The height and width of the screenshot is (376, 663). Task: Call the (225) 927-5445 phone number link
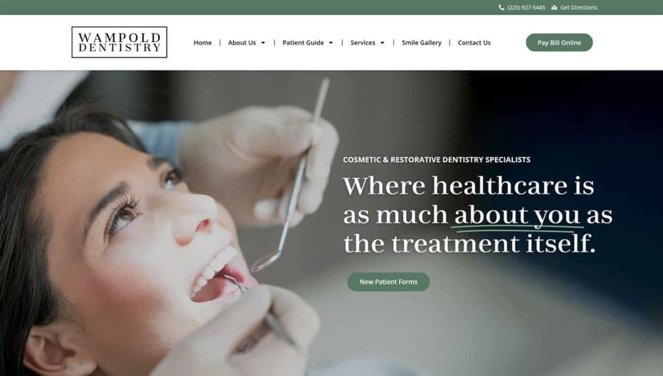(526, 7)
